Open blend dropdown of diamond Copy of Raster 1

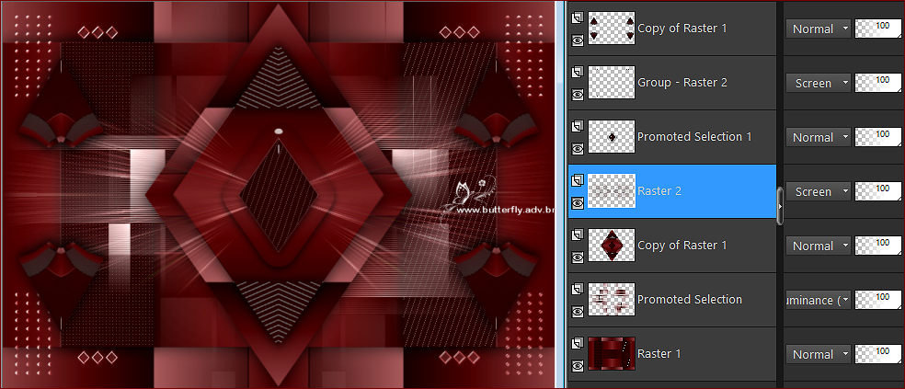(819, 246)
